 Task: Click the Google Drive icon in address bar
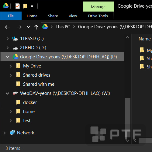[x=45, y=26]
